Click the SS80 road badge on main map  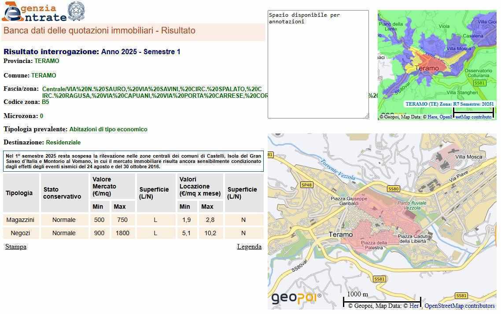(x=393, y=189)
